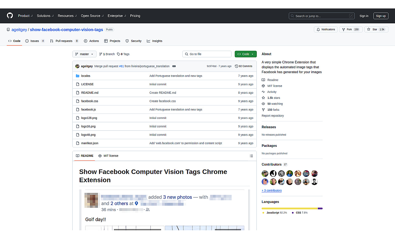
Task: Open the LICENSE file
Action: point(87,84)
